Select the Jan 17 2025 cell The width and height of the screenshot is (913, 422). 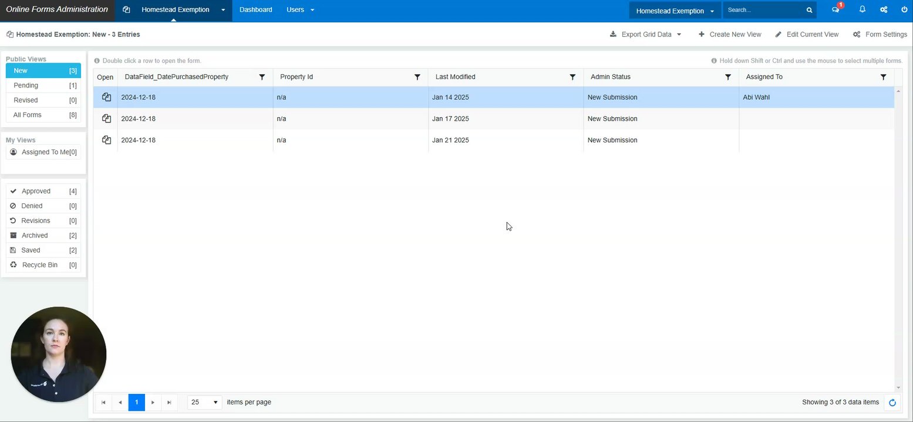pos(506,118)
